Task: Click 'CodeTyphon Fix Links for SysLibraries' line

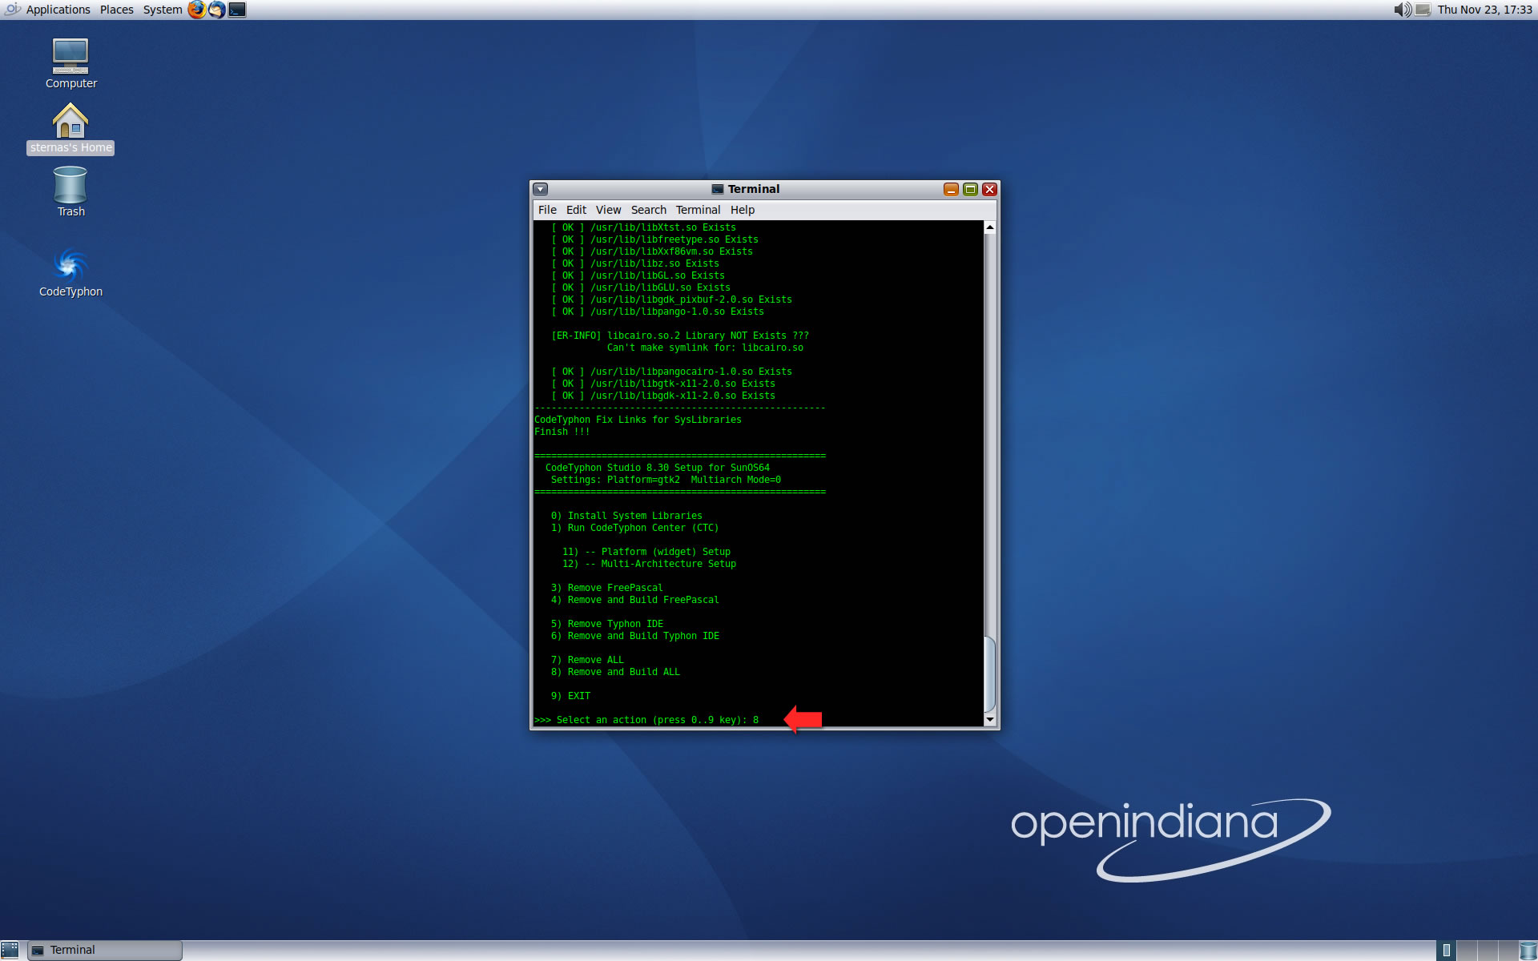Action: click(638, 420)
